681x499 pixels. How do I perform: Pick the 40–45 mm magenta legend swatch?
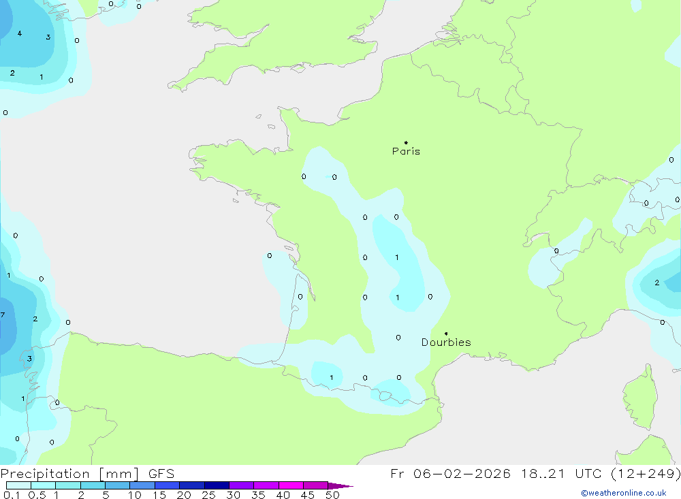pos(291,485)
